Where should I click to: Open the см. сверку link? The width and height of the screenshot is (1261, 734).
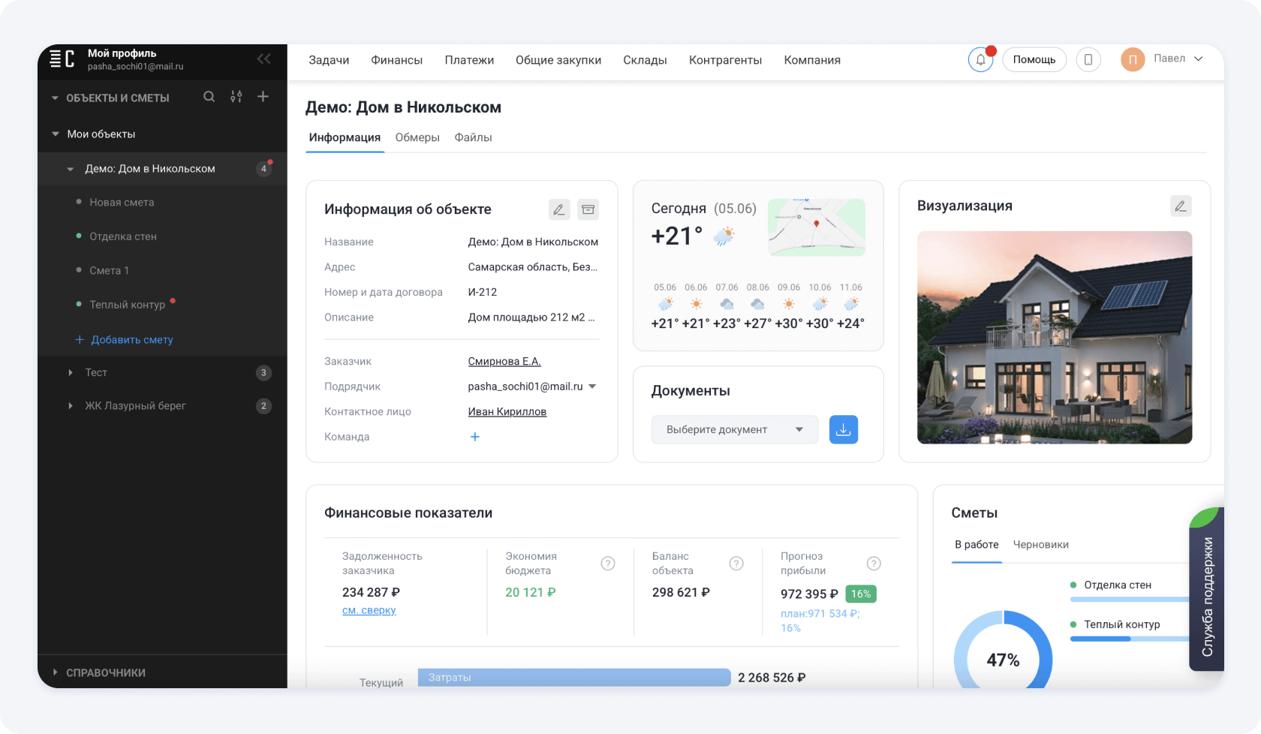tap(369, 610)
